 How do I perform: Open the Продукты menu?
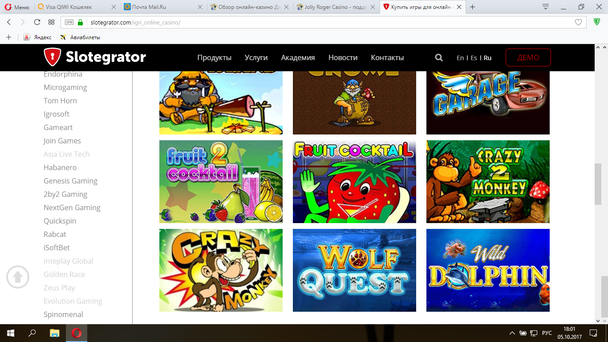(x=215, y=57)
